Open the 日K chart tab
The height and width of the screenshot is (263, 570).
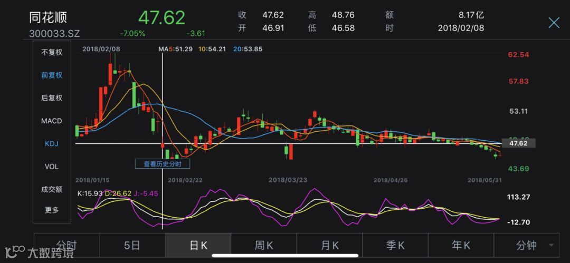tap(198, 246)
